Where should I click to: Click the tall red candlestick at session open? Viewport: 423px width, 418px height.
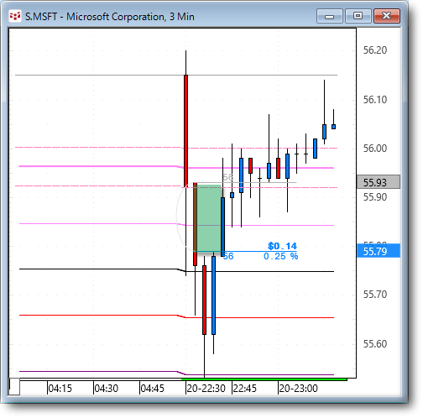point(185,131)
